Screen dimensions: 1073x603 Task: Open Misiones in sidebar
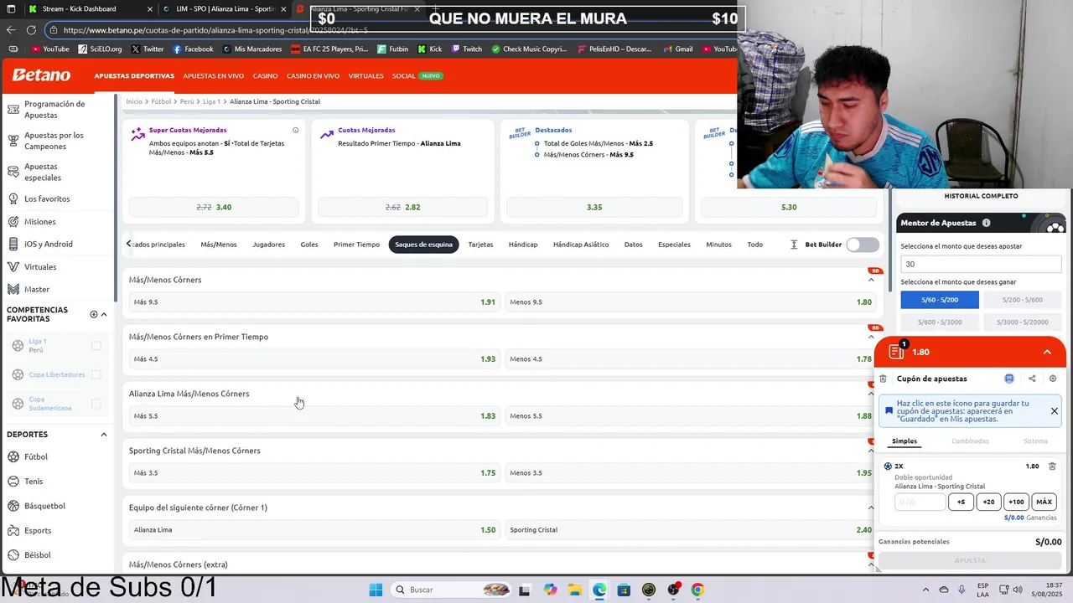pos(39,222)
